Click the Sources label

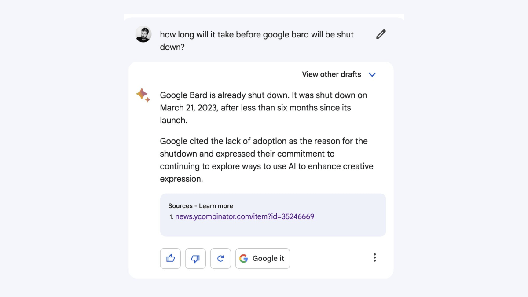point(180,206)
